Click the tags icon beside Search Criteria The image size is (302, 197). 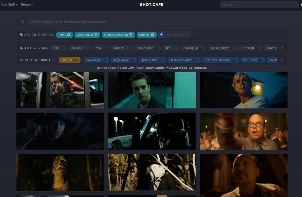pos(21,35)
